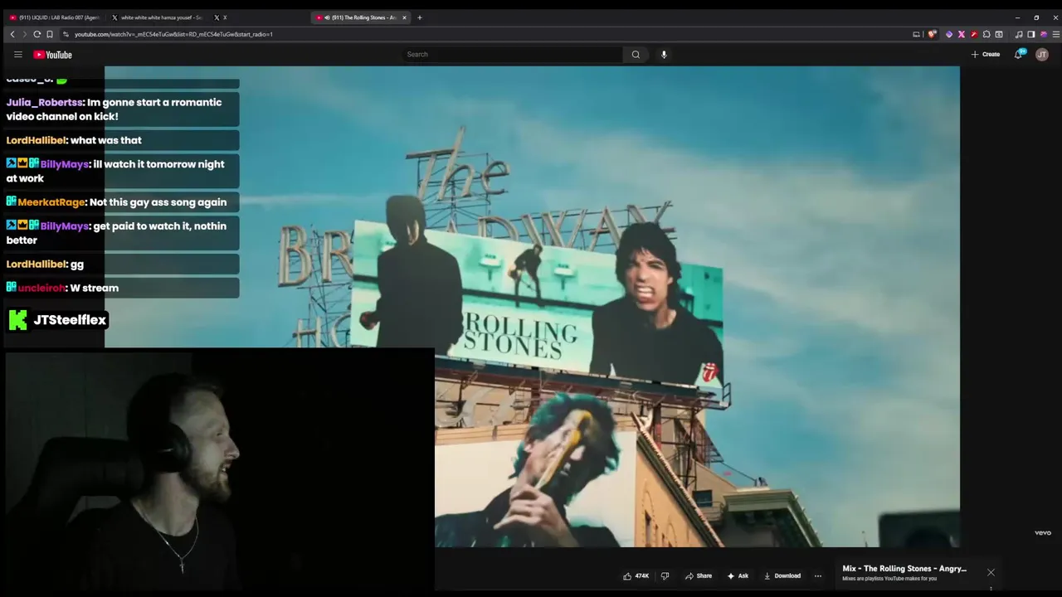Click Julia_Robertss chat username
Screen dimensions: 1062x597
point(44,103)
